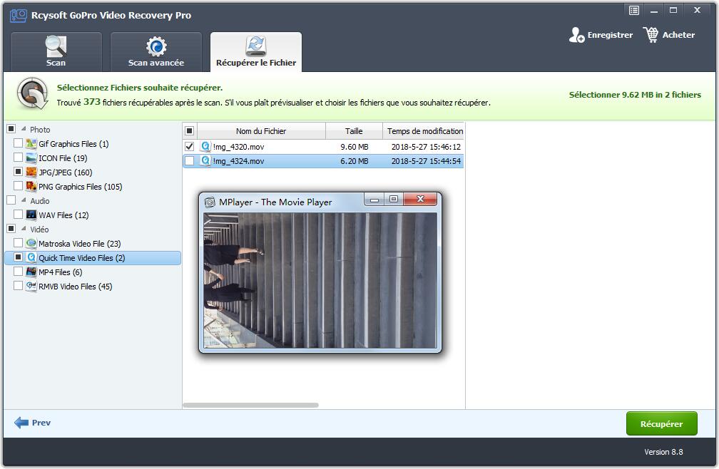Sort by Taille column header
This screenshot has height=469, width=719.
tap(354, 131)
